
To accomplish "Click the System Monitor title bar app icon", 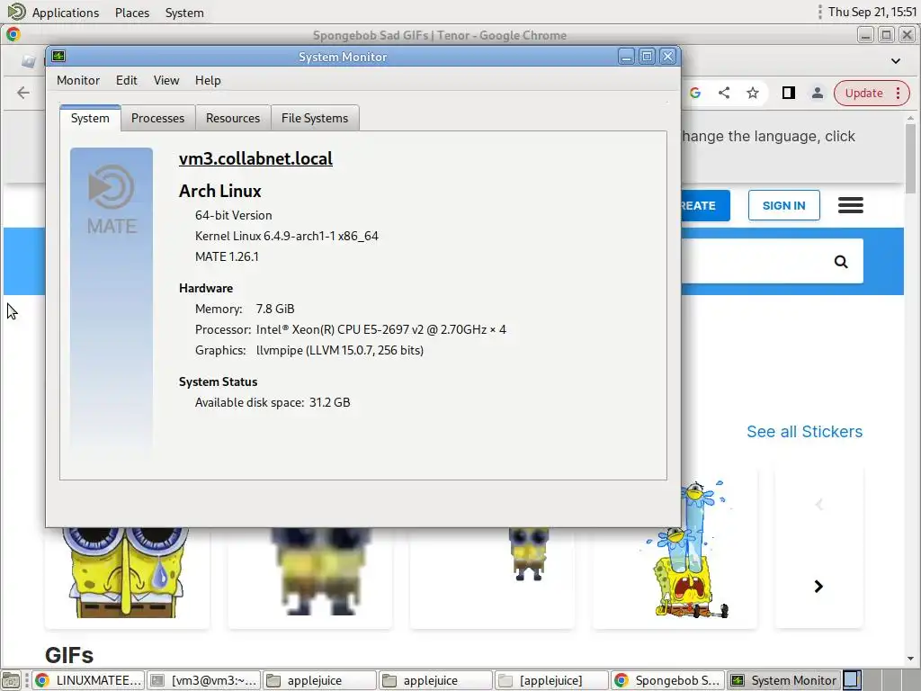I will (58, 56).
